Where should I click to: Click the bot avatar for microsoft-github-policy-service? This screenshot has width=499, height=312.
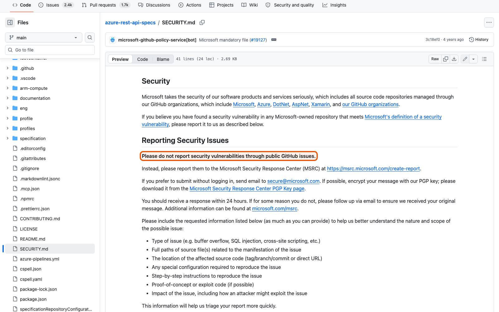tap(113, 40)
